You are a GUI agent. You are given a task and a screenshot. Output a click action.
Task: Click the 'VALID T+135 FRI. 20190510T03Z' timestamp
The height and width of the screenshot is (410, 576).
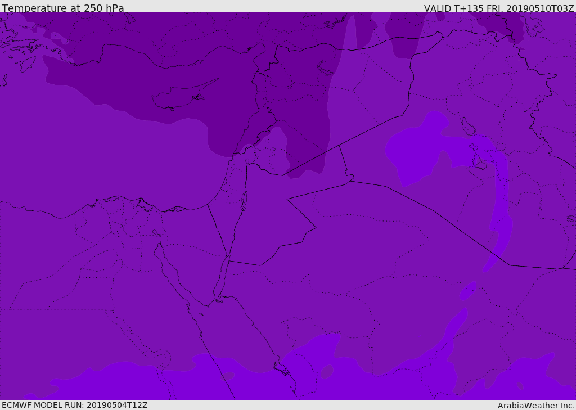pyautogui.click(x=499, y=8)
